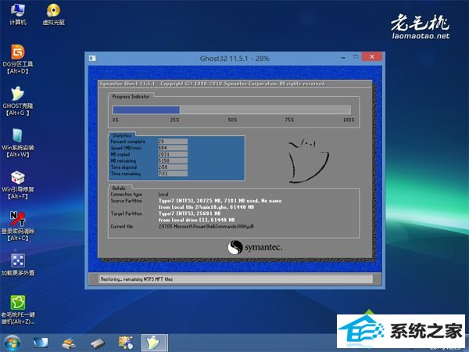
Task: Click the MB copied value 2031
Action: coord(173,154)
